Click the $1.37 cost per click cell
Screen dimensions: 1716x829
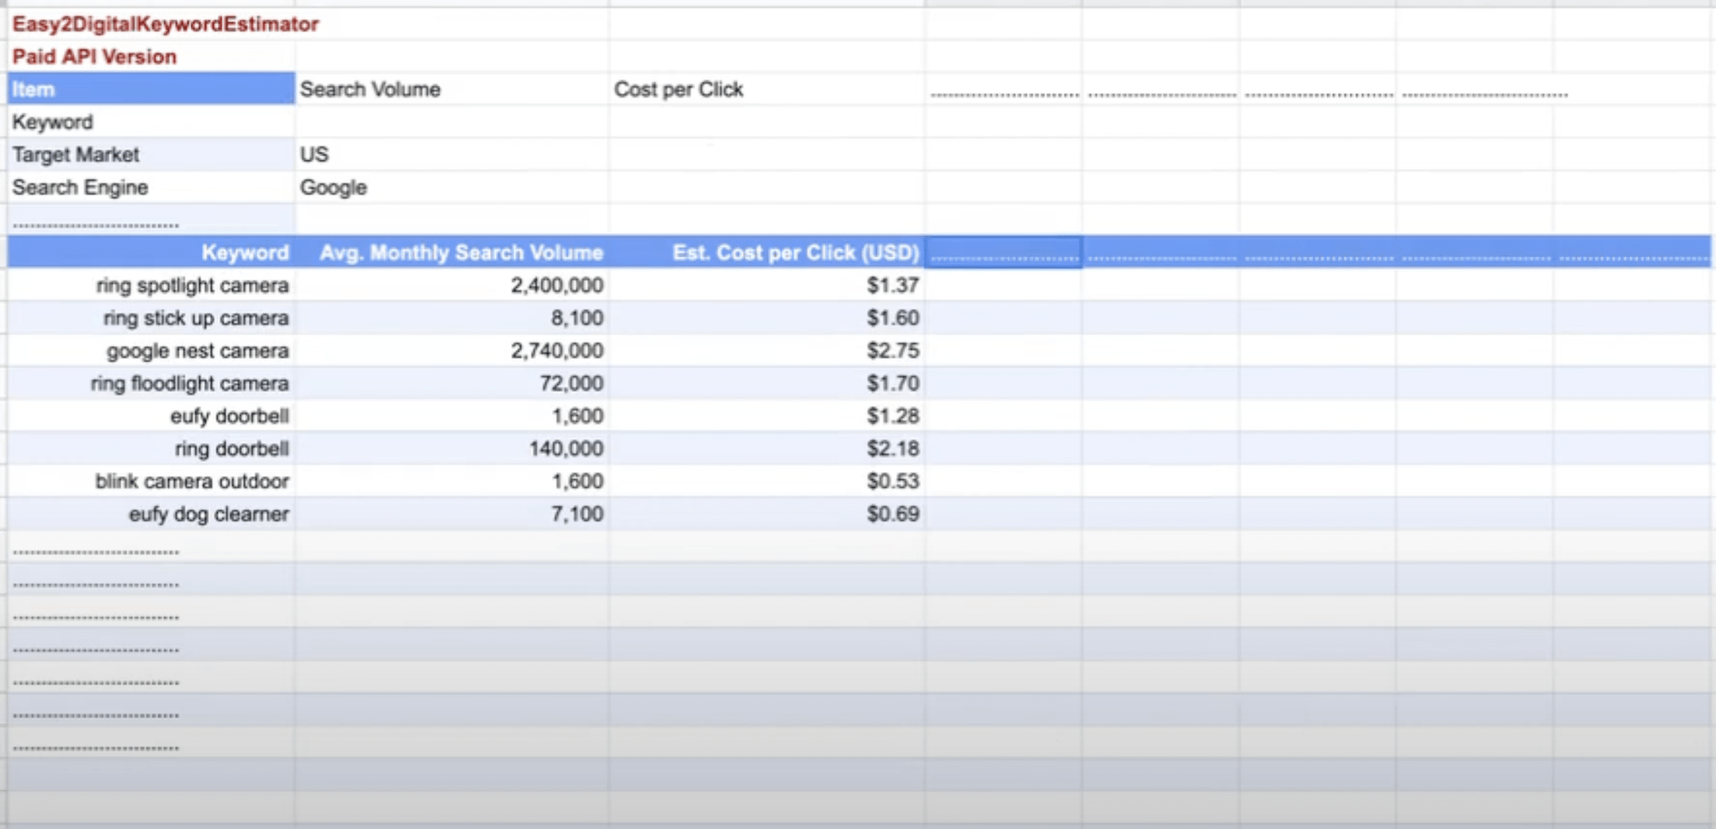[767, 285]
